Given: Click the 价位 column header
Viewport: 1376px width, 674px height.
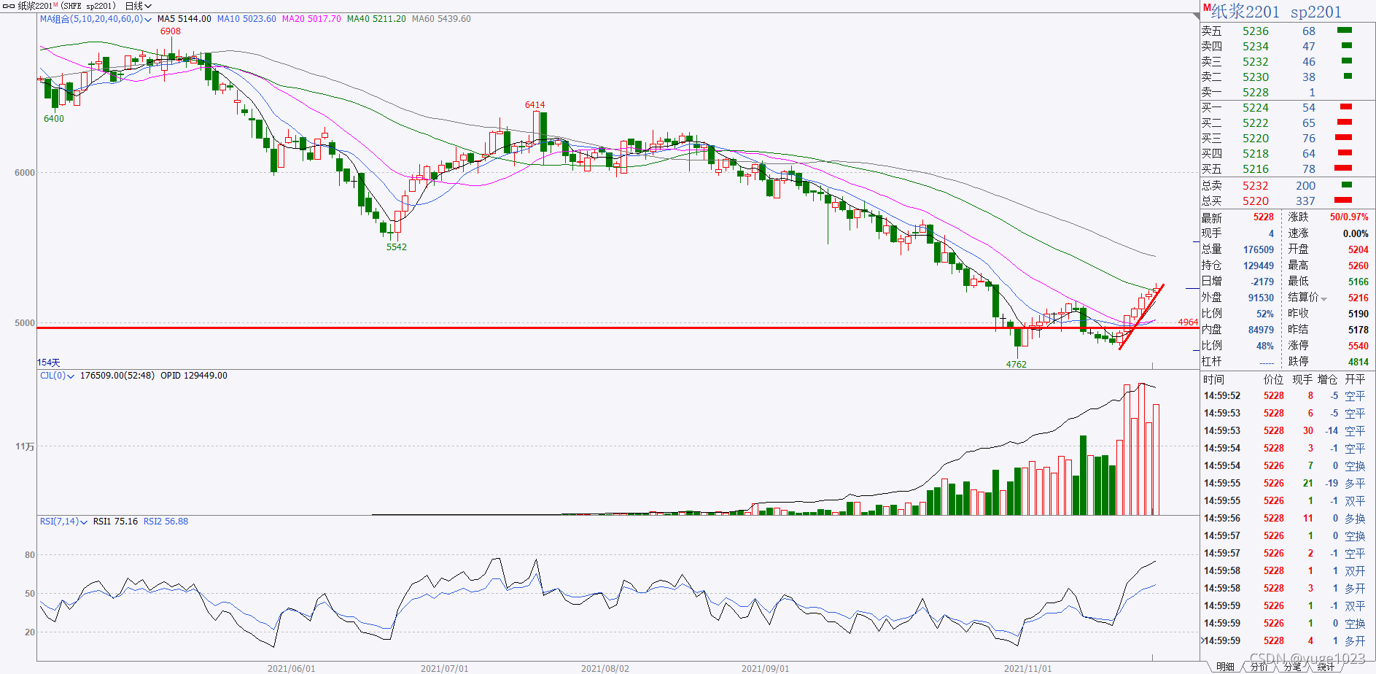Looking at the screenshot, I should pos(1273,380).
